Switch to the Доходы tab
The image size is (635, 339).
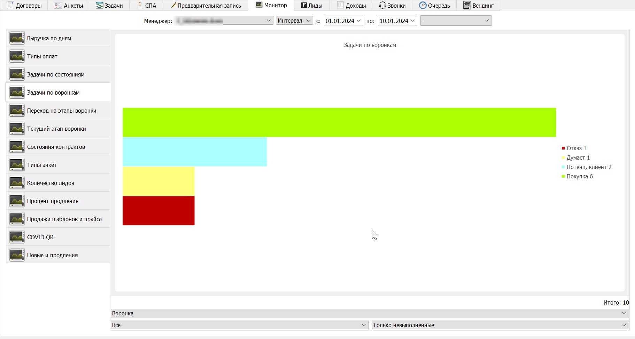(x=351, y=5)
